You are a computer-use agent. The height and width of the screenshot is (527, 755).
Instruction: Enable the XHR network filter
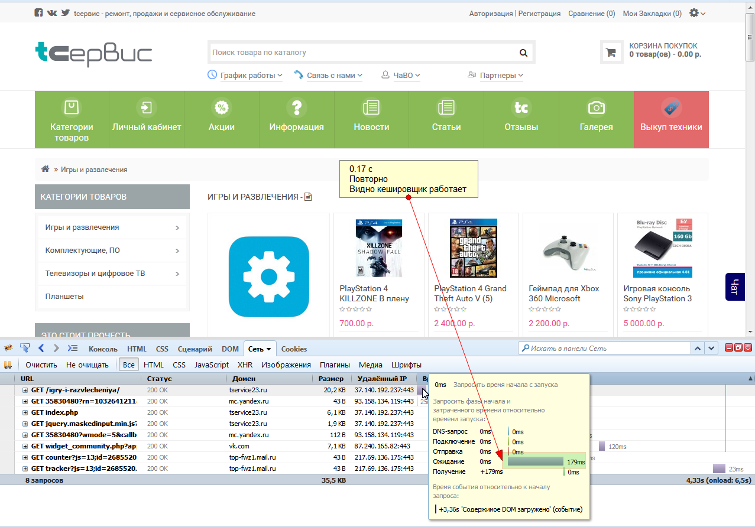coord(245,365)
